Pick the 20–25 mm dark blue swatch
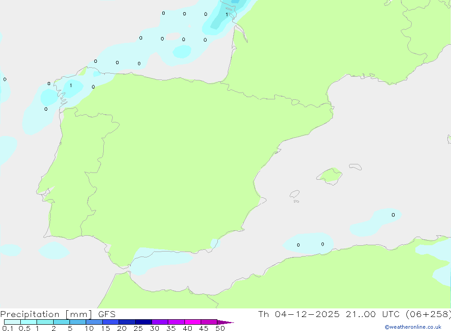 pyautogui.click(x=127, y=322)
